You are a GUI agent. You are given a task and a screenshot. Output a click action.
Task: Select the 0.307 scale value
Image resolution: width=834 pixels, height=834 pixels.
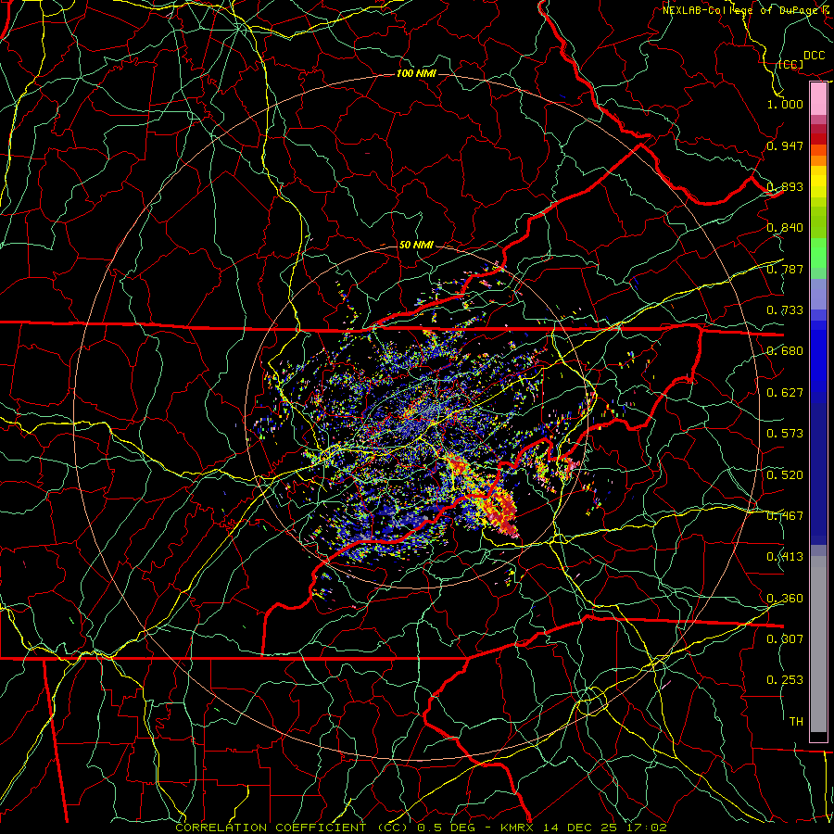[785, 638]
